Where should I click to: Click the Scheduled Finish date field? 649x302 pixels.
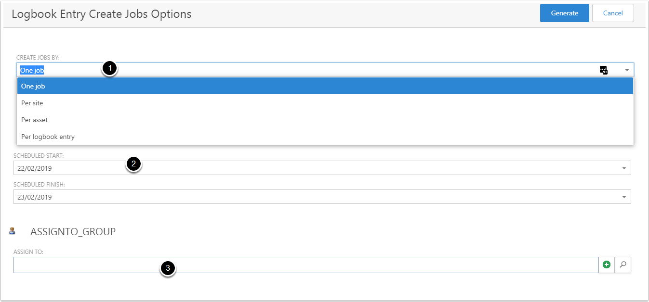pos(313,197)
